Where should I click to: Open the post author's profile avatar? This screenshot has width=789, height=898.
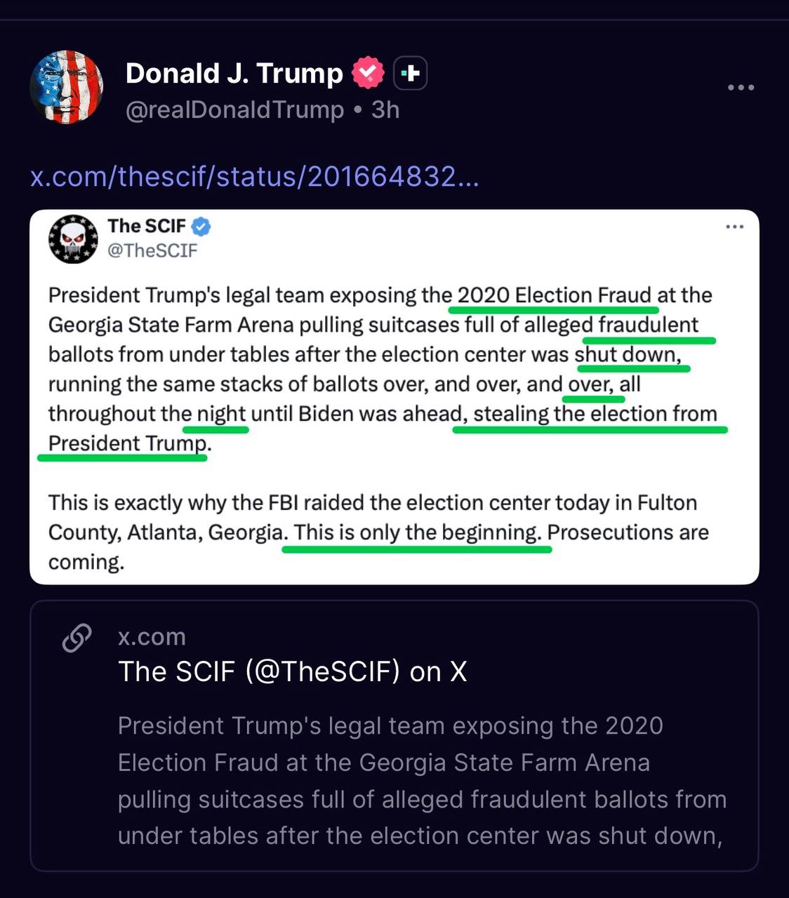[x=67, y=87]
